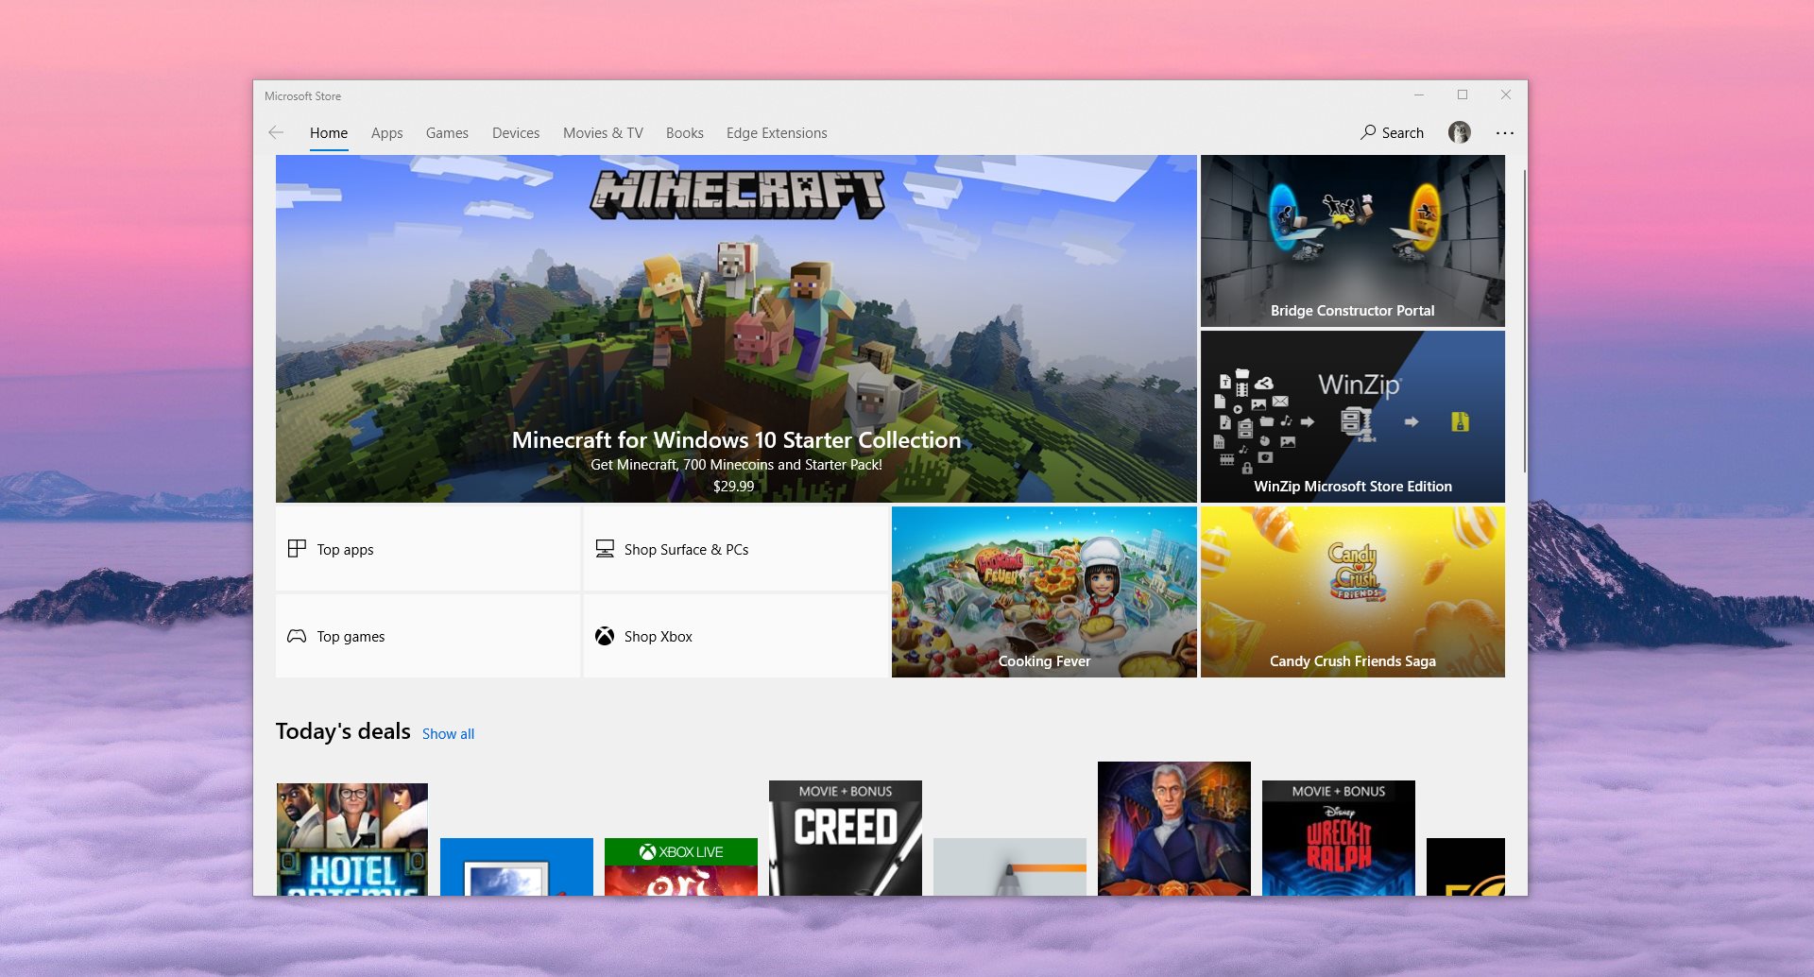Open Top apps tile
Image resolution: width=1814 pixels, height=977 pixels.
pos(428,549)
